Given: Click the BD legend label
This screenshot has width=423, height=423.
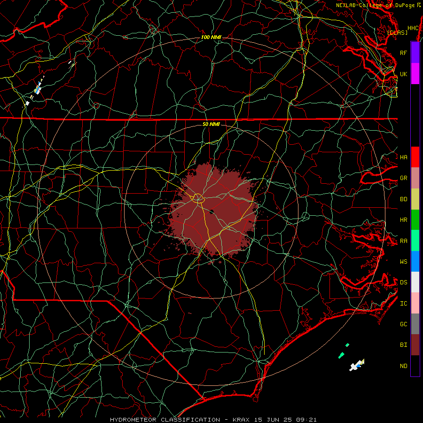Looking at the screenshot, I should coord(403,199).
